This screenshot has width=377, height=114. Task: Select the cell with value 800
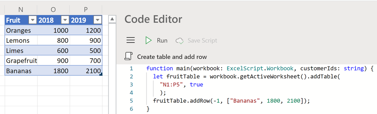[53, 41]
